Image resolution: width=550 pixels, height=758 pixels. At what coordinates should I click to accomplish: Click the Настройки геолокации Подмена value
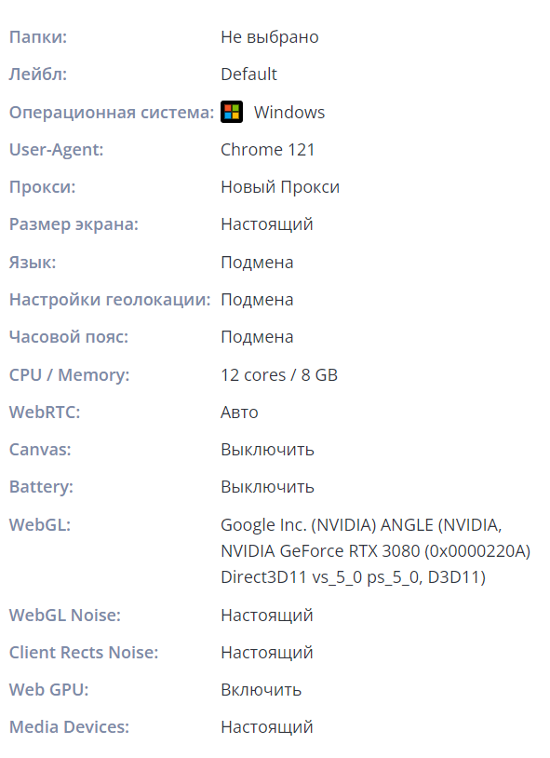click(257, 300)
